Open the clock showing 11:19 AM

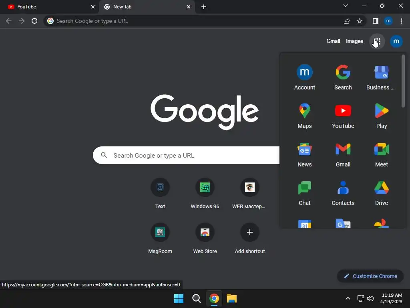click(x=392, y=298)
